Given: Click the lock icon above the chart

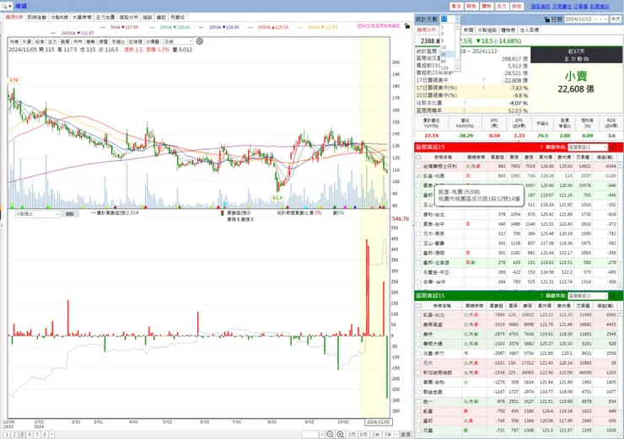Looking at the screenshot, I should (x=406, y=26).
